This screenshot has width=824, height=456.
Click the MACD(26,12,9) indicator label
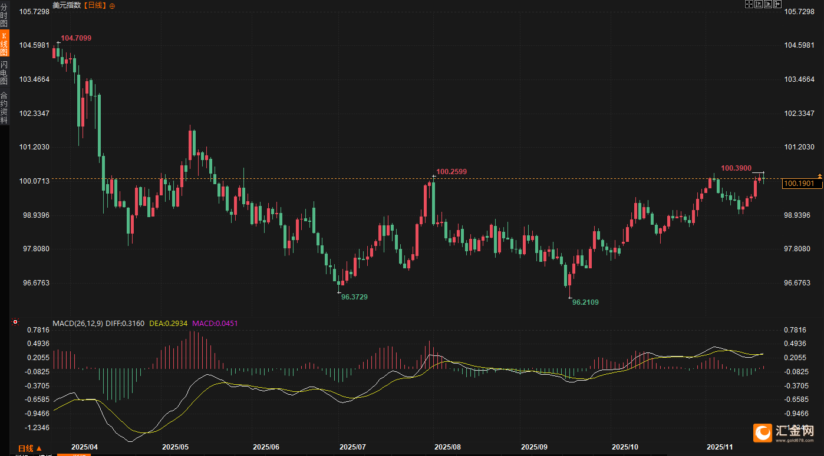point(78,323)
